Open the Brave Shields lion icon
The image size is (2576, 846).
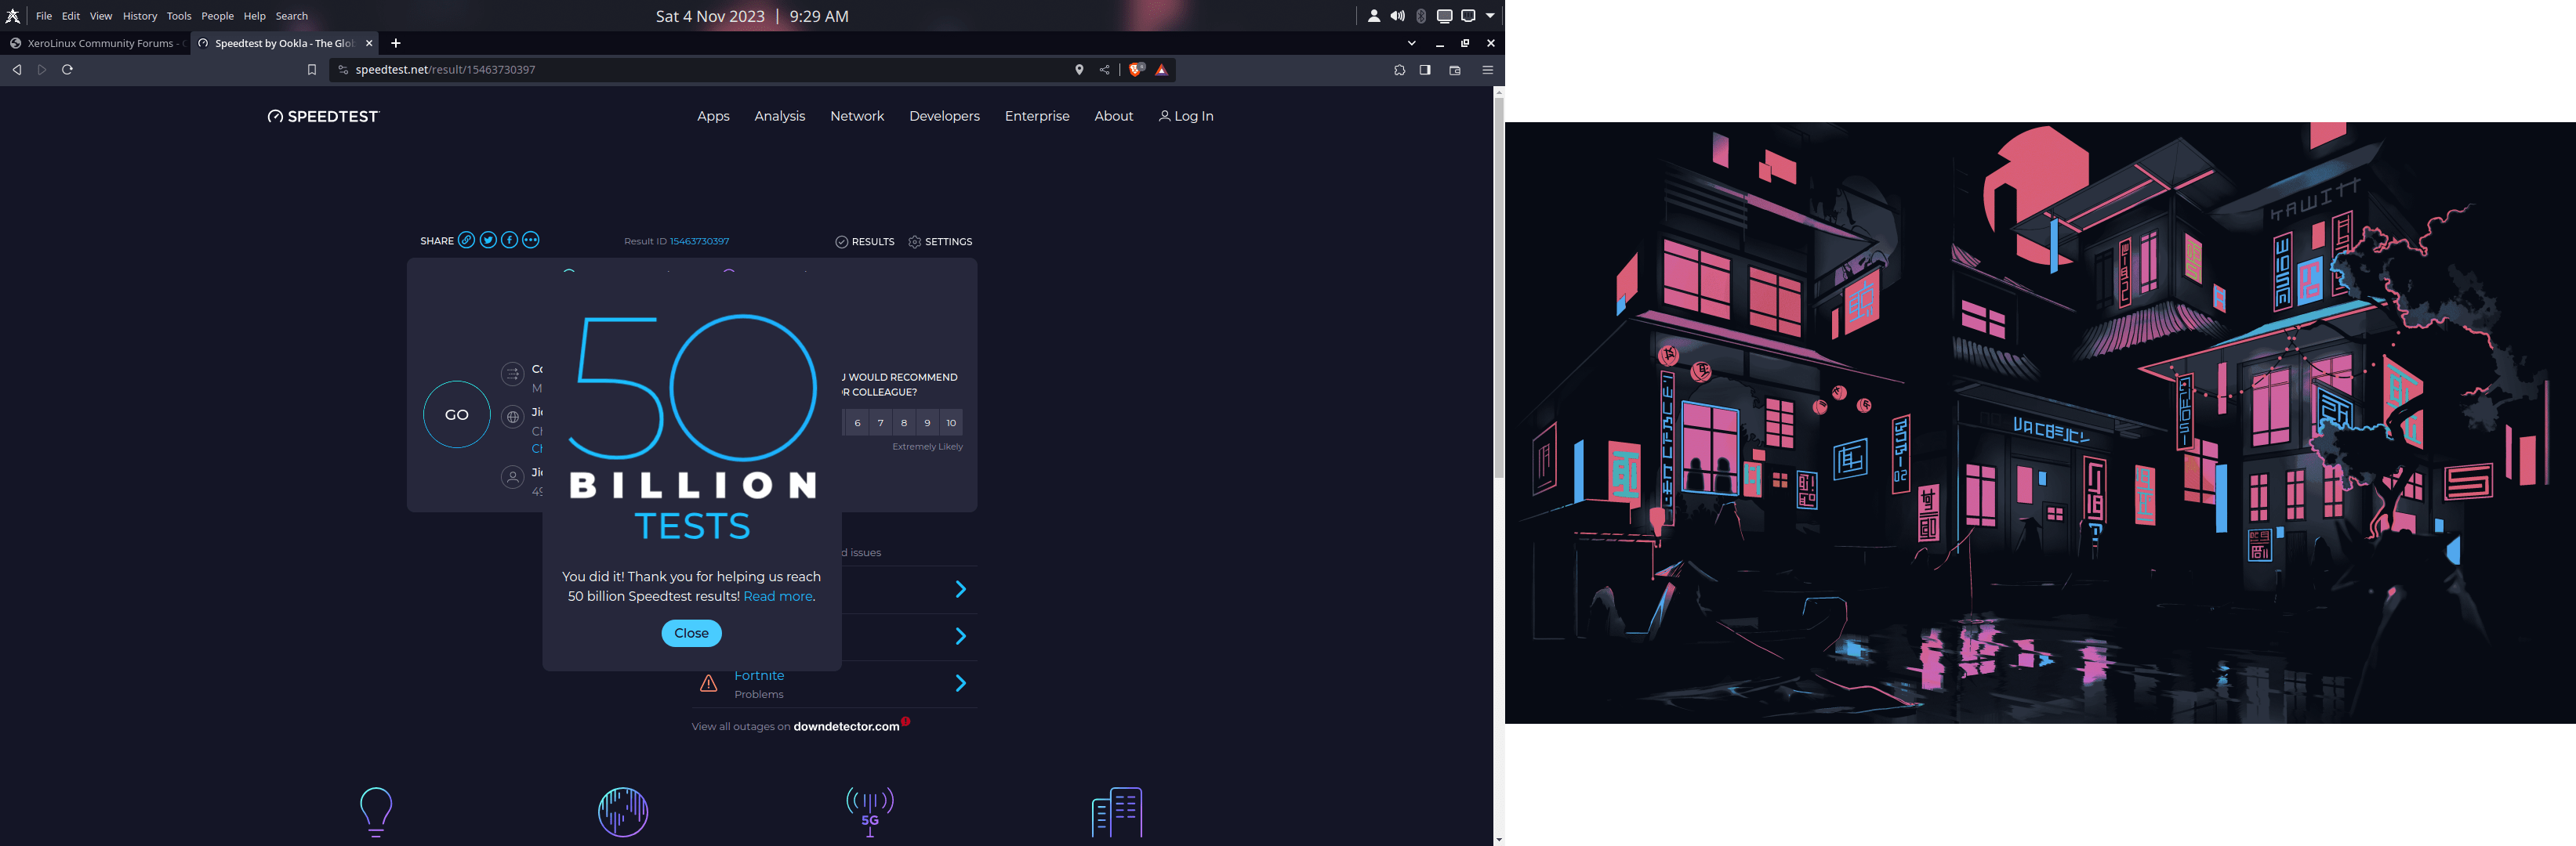click(x=1136, y=70)
